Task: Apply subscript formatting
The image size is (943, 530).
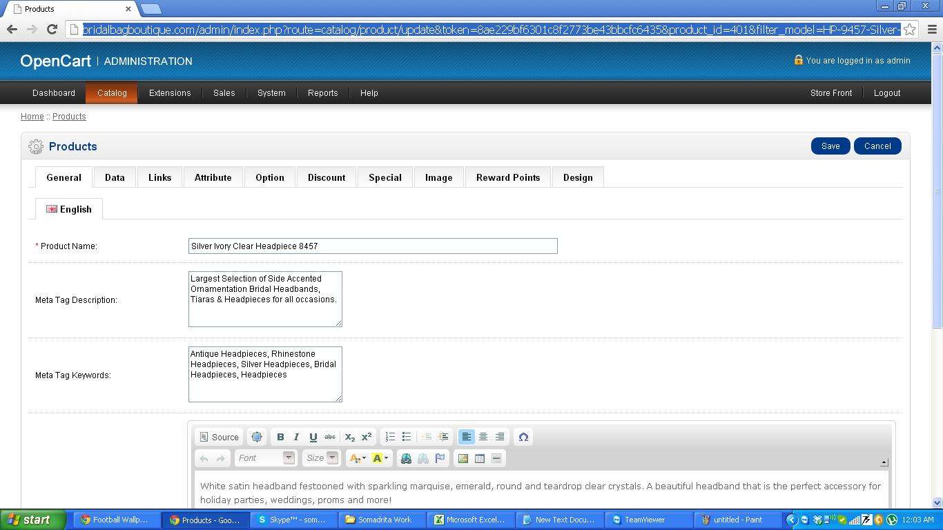Action: point(350,437)
